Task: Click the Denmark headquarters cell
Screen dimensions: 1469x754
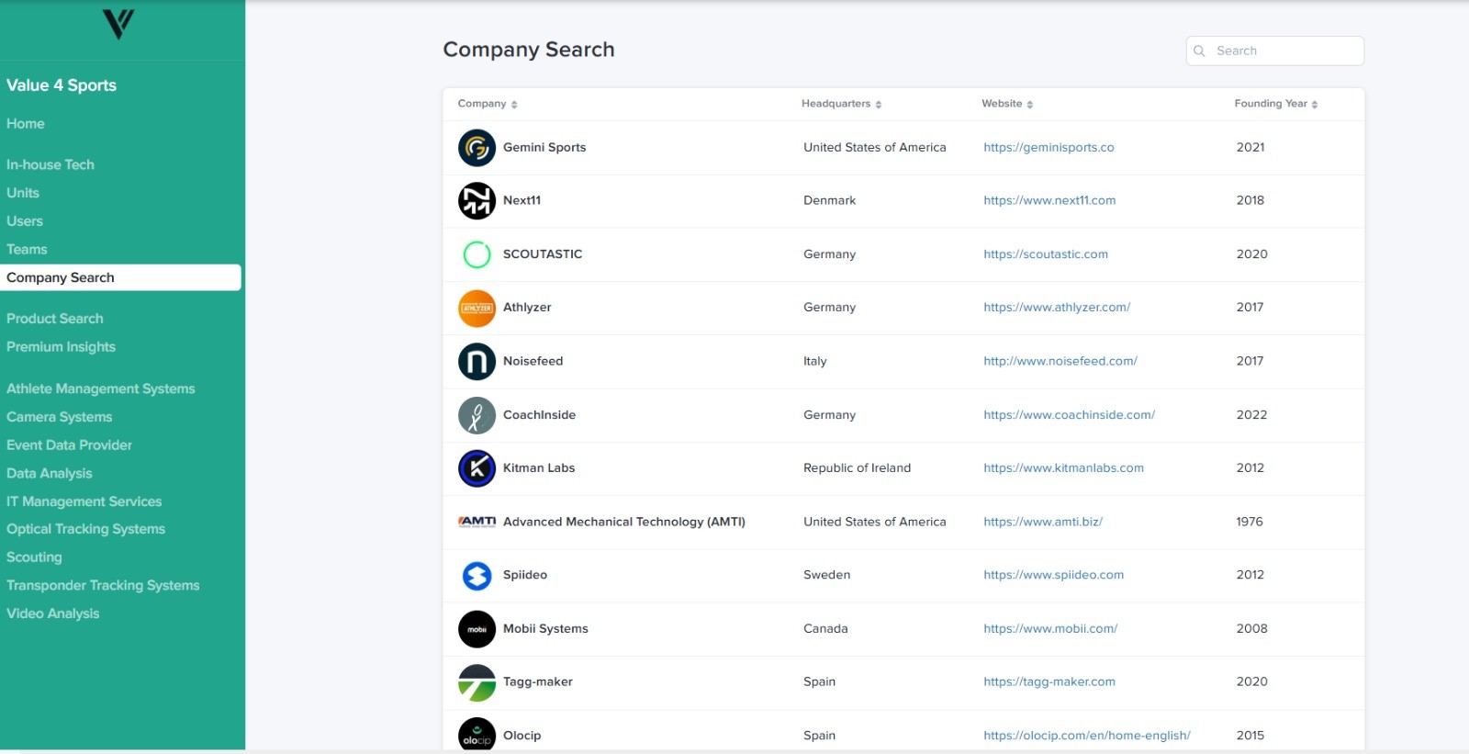Action: (830, 201)
